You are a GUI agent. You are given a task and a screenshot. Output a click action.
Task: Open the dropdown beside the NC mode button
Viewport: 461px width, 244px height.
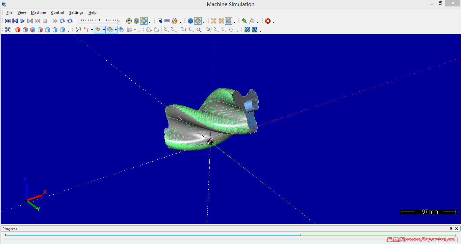150,22
